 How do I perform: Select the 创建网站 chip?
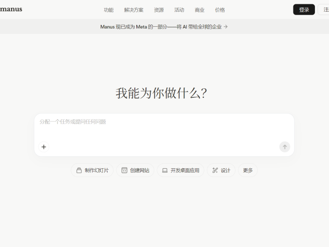pos(135,170)
